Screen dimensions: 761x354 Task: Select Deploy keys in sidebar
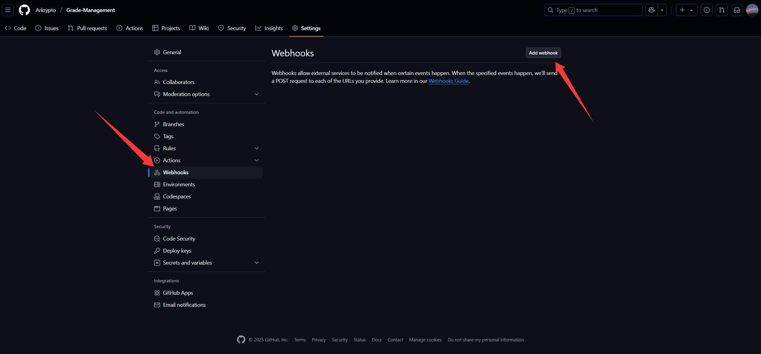click(x=177, y=251)
